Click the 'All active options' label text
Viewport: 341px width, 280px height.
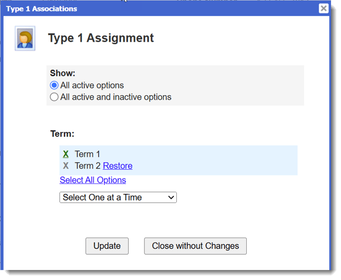(92, 86)
